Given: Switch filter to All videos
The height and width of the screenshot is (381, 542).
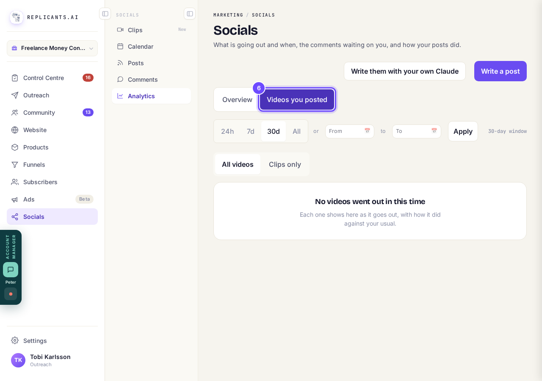Looking at the screenshot, I should (238, 164).
